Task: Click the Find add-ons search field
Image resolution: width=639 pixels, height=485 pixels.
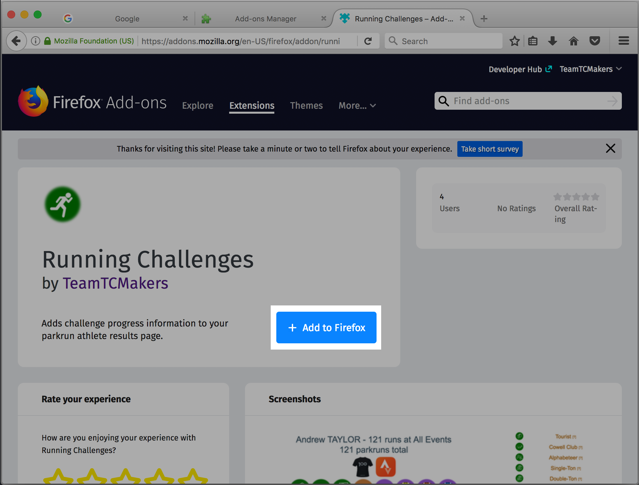Action: coord(528,101)
